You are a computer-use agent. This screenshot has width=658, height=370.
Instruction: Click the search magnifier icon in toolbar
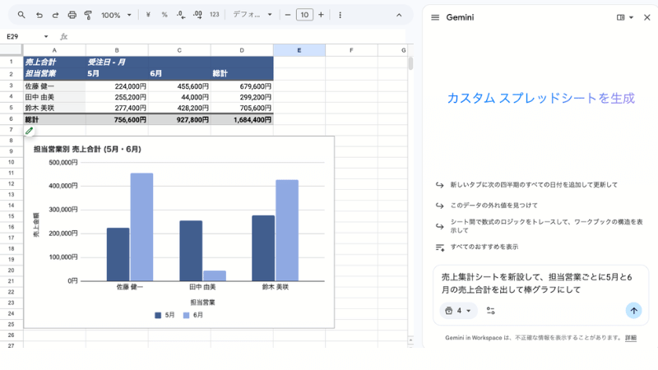pyautogui.click(x=21, y=15)
